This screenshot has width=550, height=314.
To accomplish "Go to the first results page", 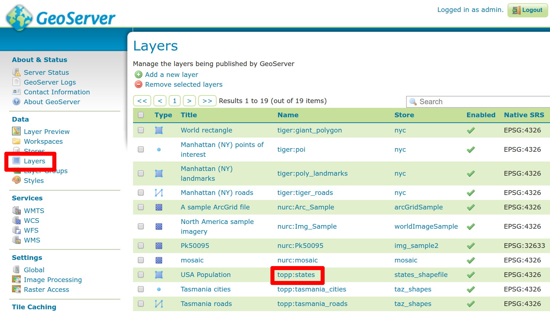I will (x=142, y=101).
